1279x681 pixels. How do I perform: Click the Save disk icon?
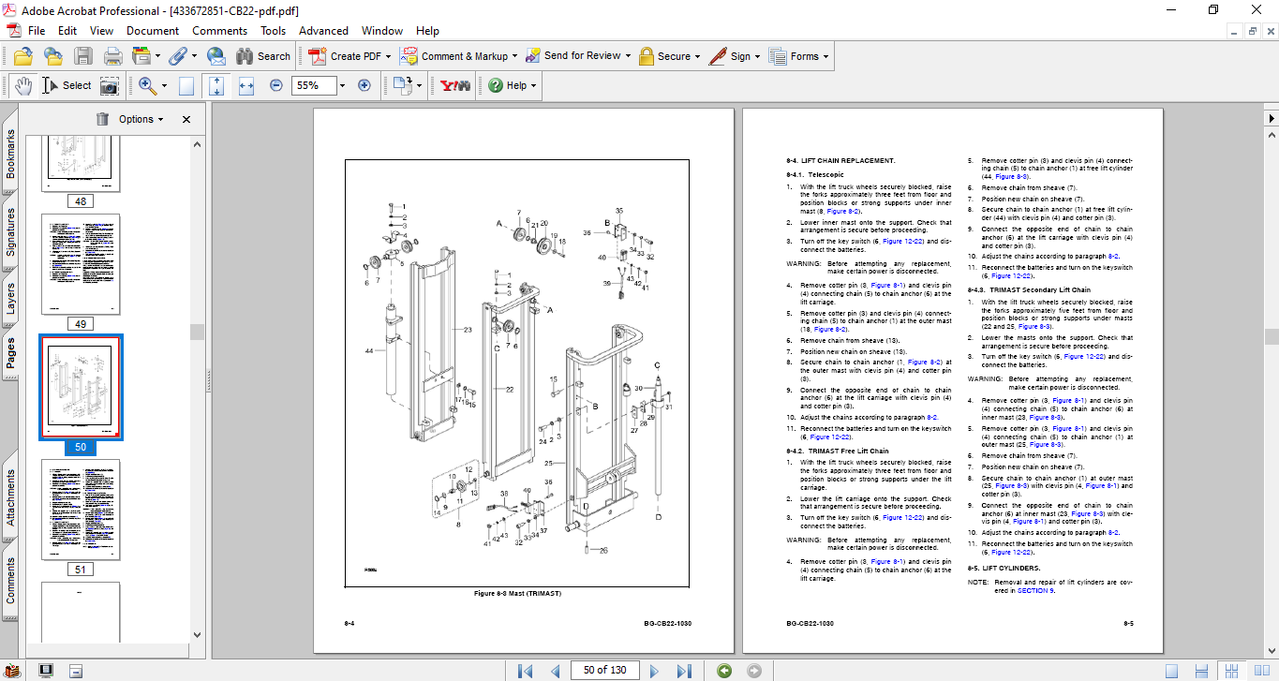[x=83, y=56]
